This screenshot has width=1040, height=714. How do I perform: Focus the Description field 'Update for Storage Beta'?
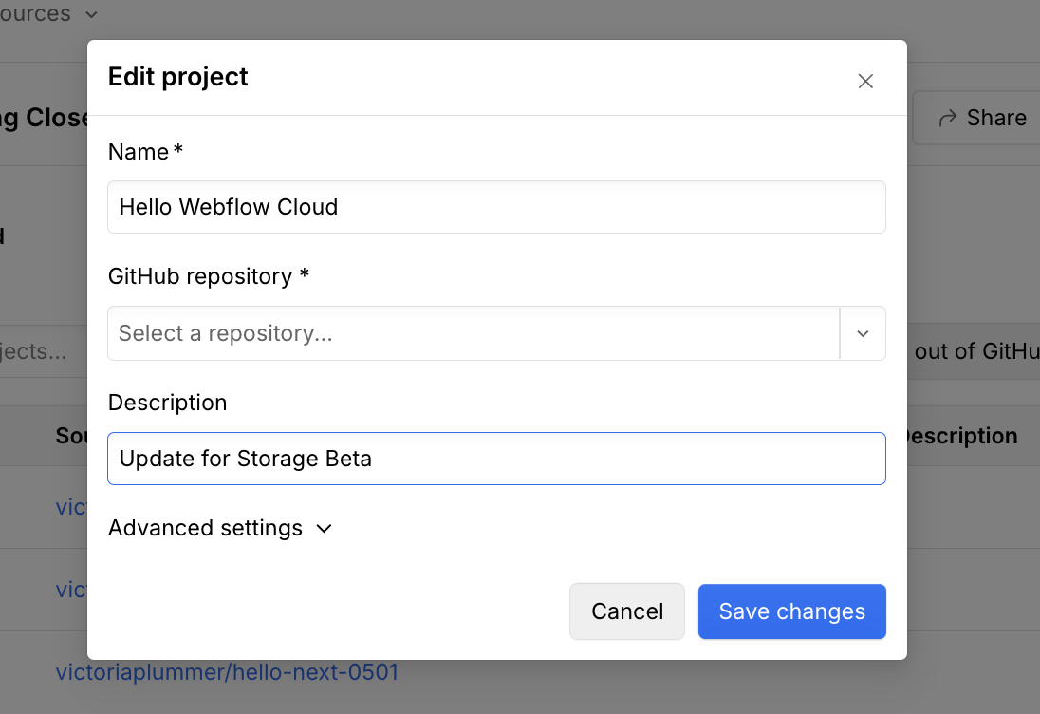click(496, 459)
